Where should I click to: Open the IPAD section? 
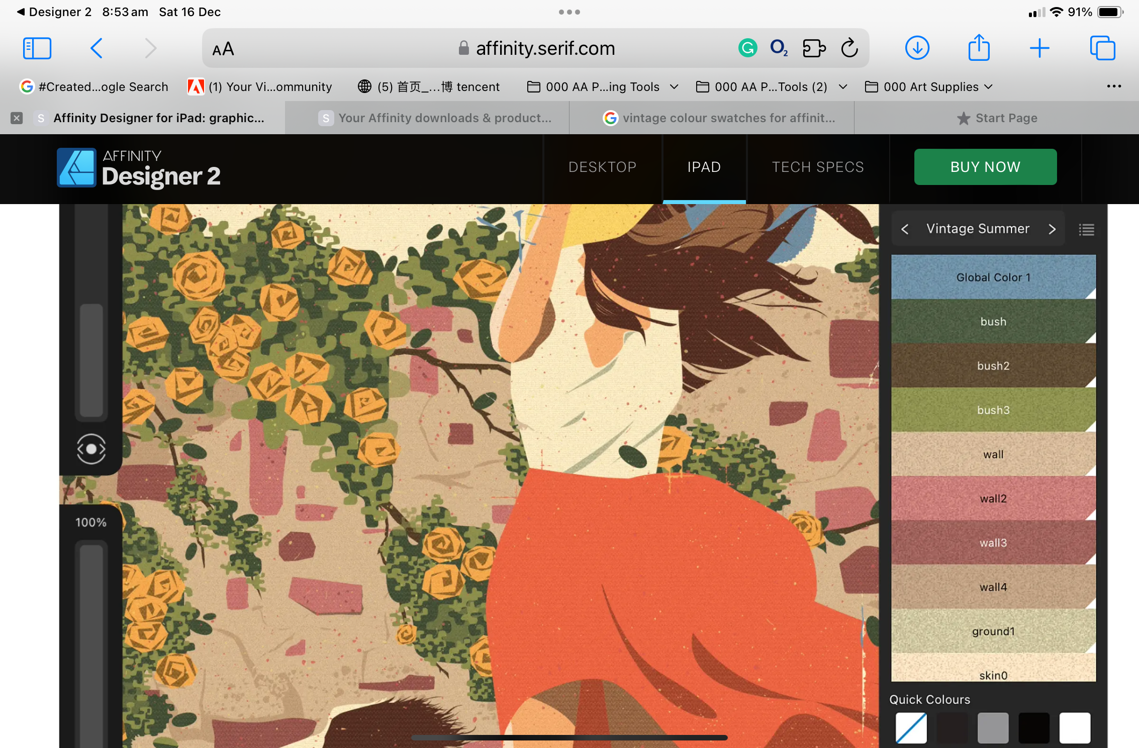click(x=704, y=167)
